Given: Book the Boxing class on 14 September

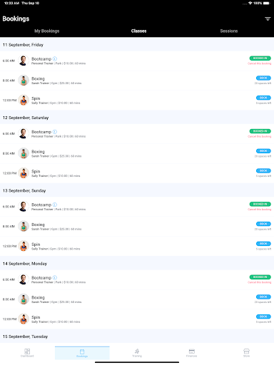Looking at the screenshot, I should 263,297.
